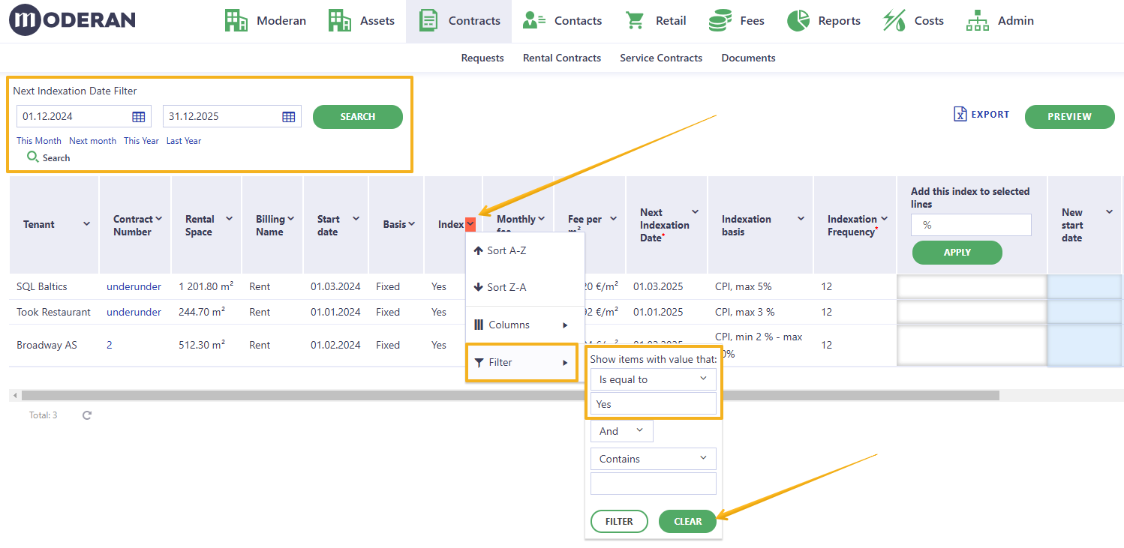Open Tenant column menu chevron

coord(86,224)
